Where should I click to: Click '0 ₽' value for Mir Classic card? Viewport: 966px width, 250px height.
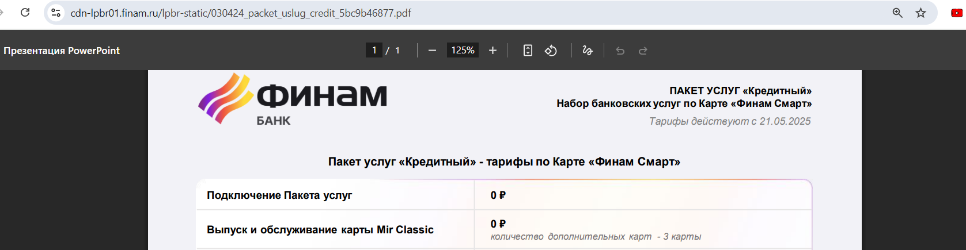(x=498, y=224)
